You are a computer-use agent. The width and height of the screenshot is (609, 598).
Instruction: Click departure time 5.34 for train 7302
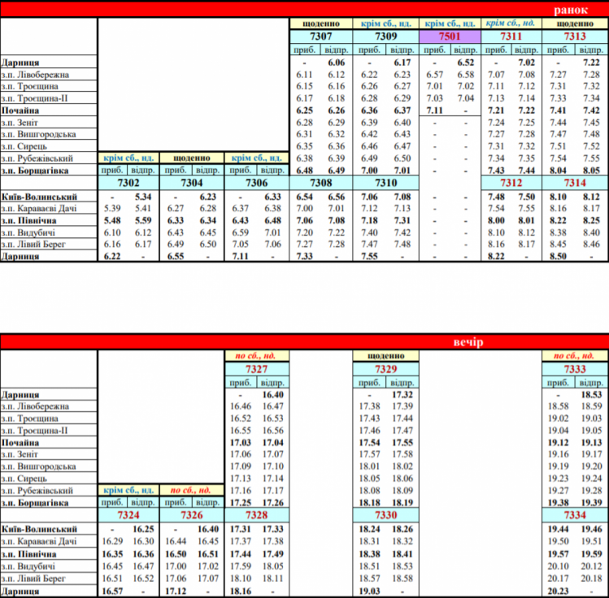click(143, 197)
